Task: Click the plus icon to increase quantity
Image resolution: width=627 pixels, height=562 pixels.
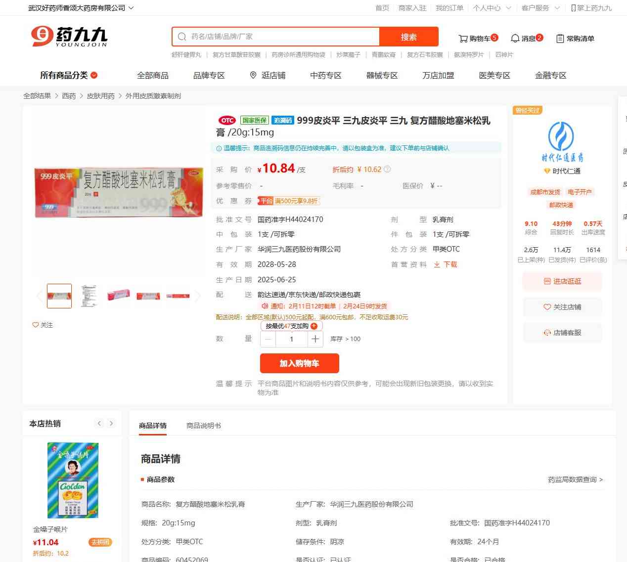Action: coord(315,339)
